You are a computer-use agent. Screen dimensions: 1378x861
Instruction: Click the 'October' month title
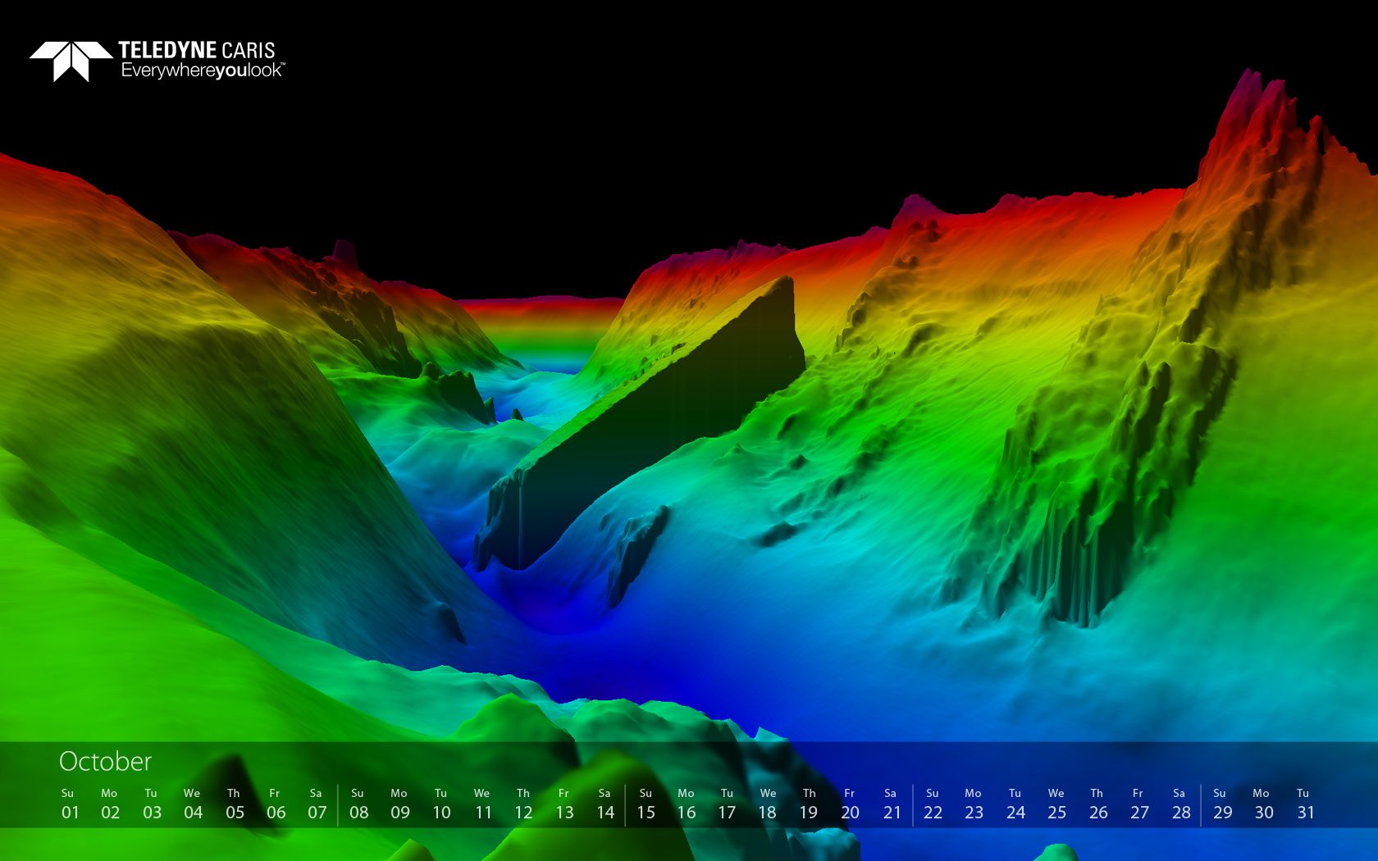pyautogui.click(x=105, y=762)
